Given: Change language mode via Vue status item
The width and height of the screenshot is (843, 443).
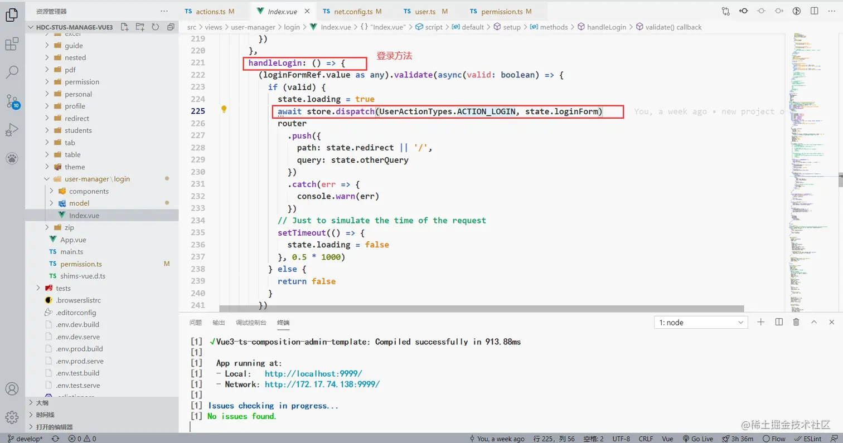Looking at the screenshot, I should (667, 439).
